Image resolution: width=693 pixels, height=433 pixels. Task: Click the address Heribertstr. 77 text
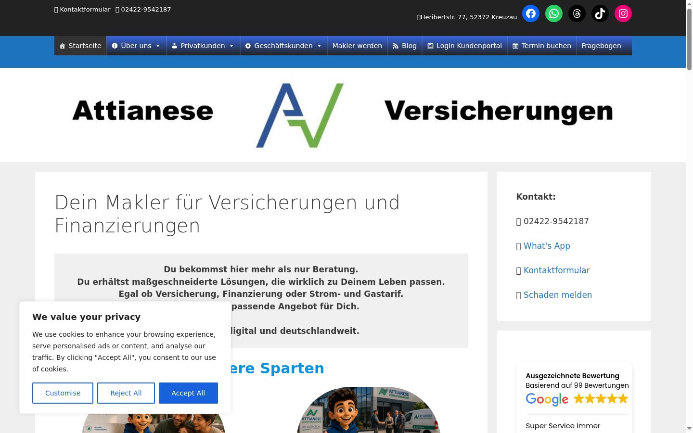[467, 17]
